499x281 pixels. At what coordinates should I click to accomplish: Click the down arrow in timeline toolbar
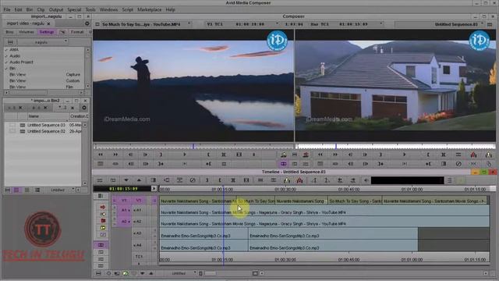point(126,180)
